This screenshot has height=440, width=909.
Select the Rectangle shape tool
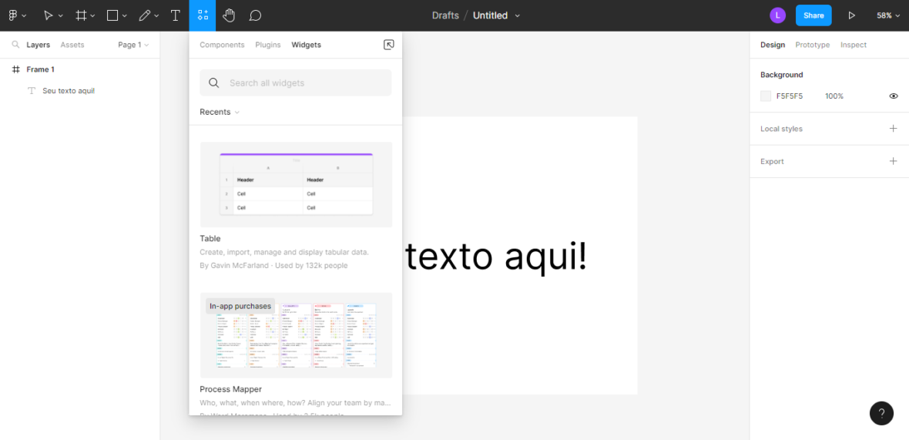coord(112,15)
